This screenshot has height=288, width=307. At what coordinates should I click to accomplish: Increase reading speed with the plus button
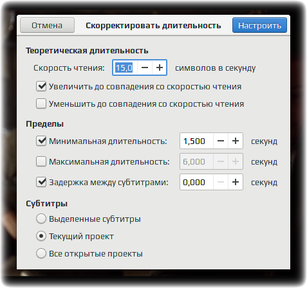point(160,67)
